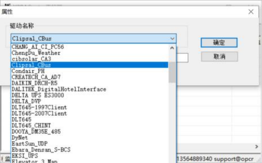Select CREATECH_CA_AD7 driver entry
This screenshot has width=262, height=163.
tap(90, 77)
